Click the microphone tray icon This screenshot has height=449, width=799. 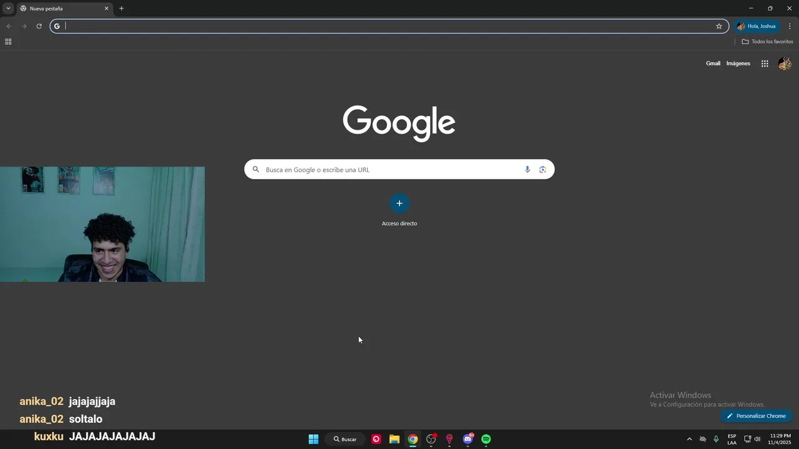coord(716,439)
